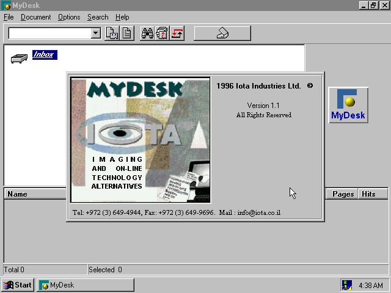The width and height of the screenshot is (391, 293).
Task: Click the red arrows toolbar icon
Action: pyautogui.click(x=177, y=33)
